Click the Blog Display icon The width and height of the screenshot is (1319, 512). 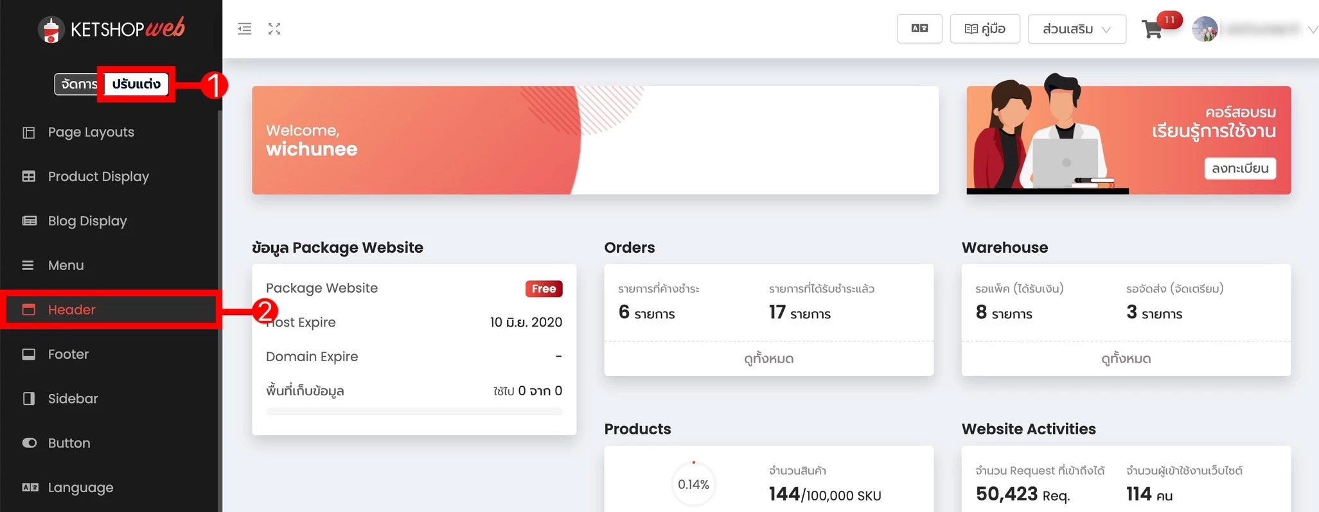(29, 221)
